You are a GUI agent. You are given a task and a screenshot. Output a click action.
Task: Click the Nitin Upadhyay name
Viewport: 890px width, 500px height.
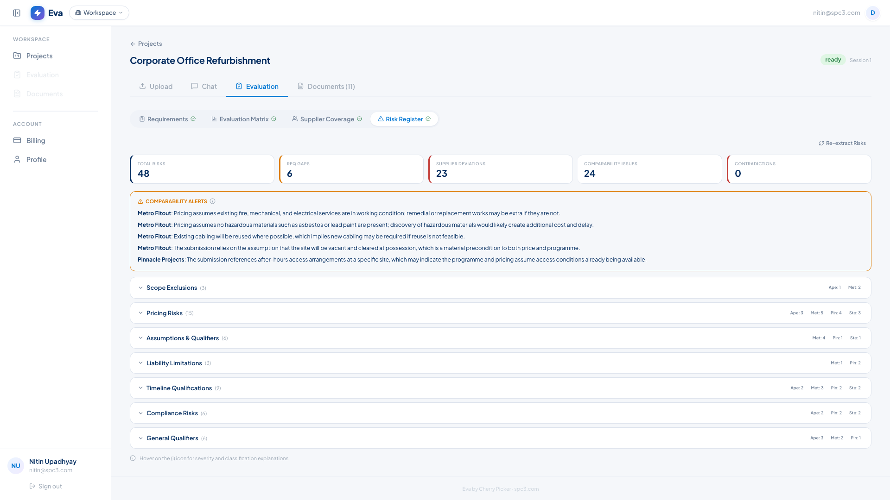53,462
